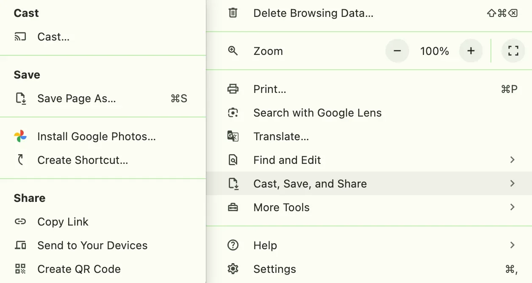Select Print… from the menu

tap(369, 89)
